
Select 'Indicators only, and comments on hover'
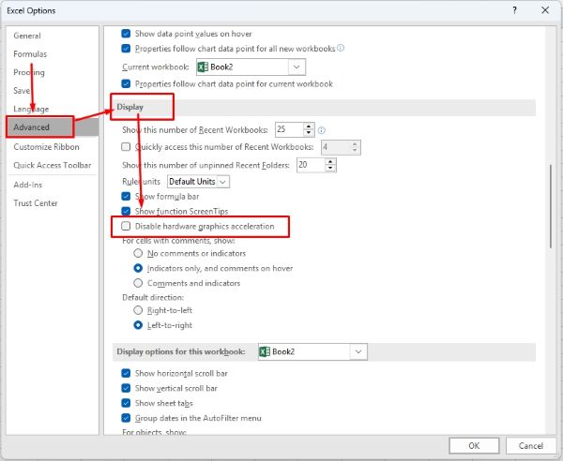point(138,268)
